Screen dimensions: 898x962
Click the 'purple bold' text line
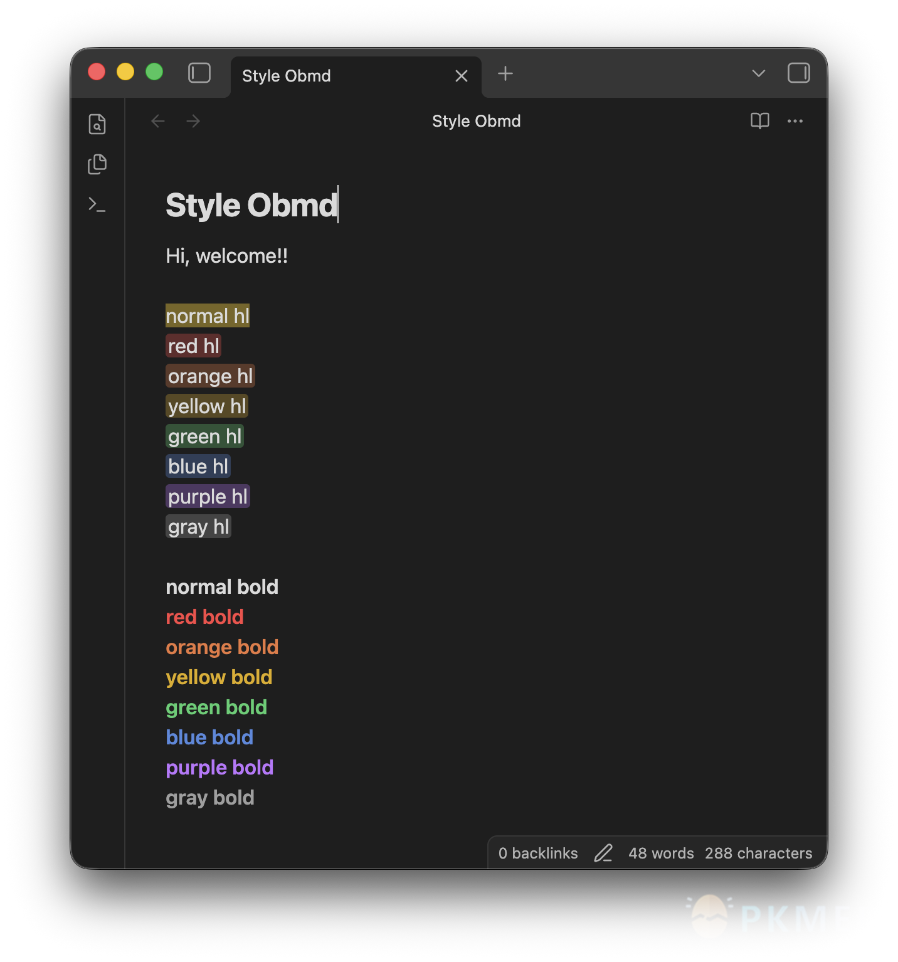[219, 768]
